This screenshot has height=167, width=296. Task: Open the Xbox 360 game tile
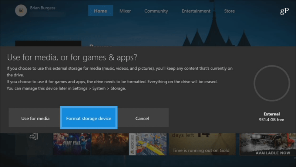point(148,144)
